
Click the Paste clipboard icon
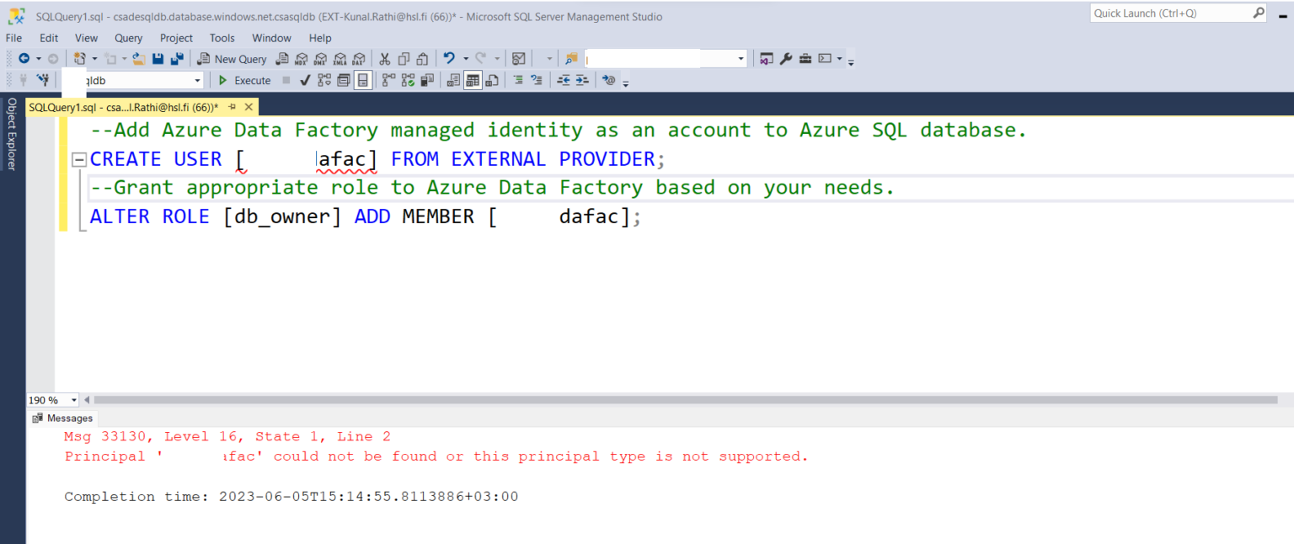[x=422, y=58]
